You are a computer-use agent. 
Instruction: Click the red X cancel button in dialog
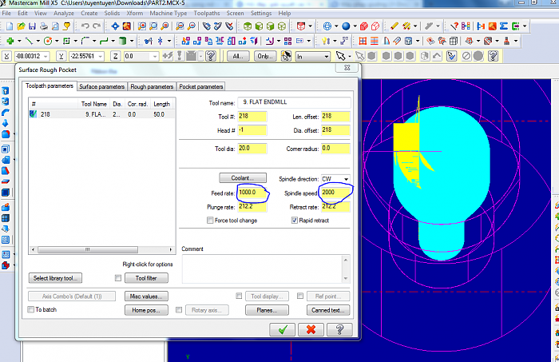click(x=311, y=329)
